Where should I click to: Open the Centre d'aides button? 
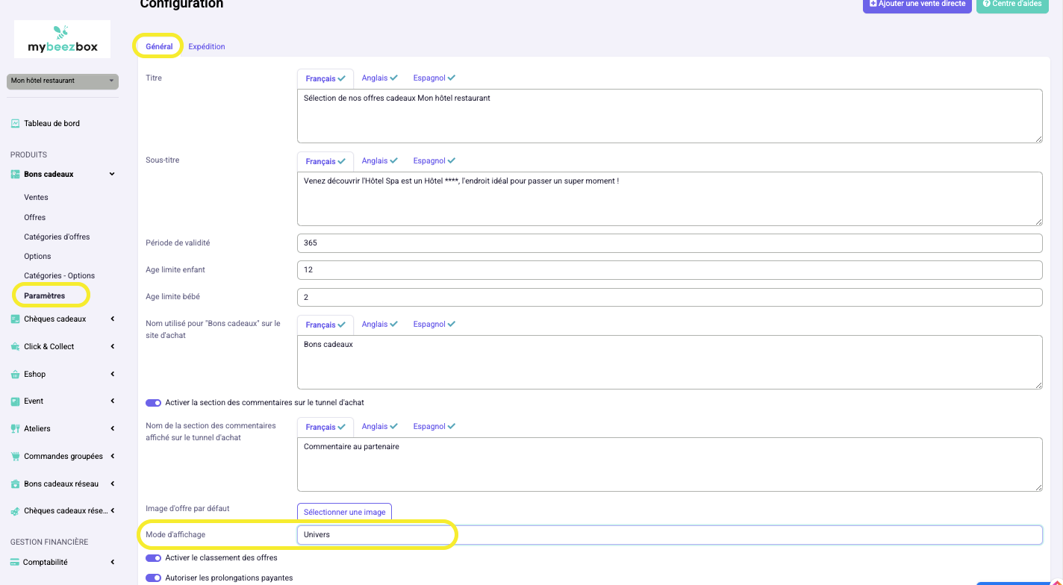click(x=1011, y=4)
